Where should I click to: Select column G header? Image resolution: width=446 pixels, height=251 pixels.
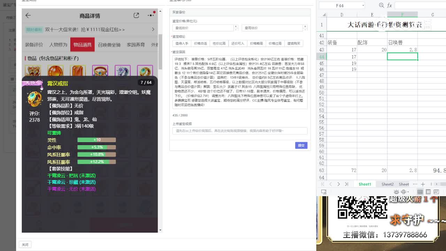pyautogui.click(x=432, y=15)
